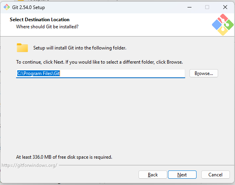This screenshot has height=185, width=235.
Task: Go Back to the previous setup step
Action: [x=153, y=175]
